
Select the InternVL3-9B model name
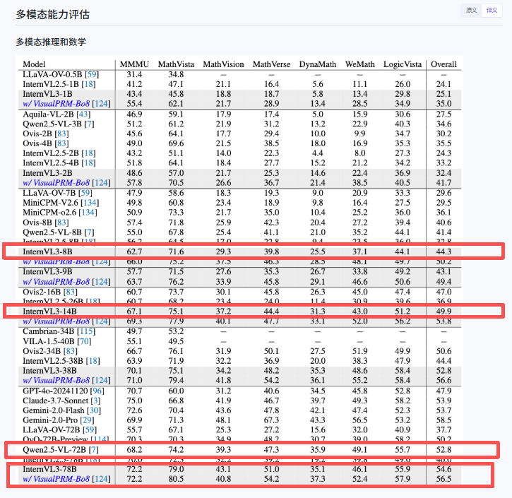47,272
